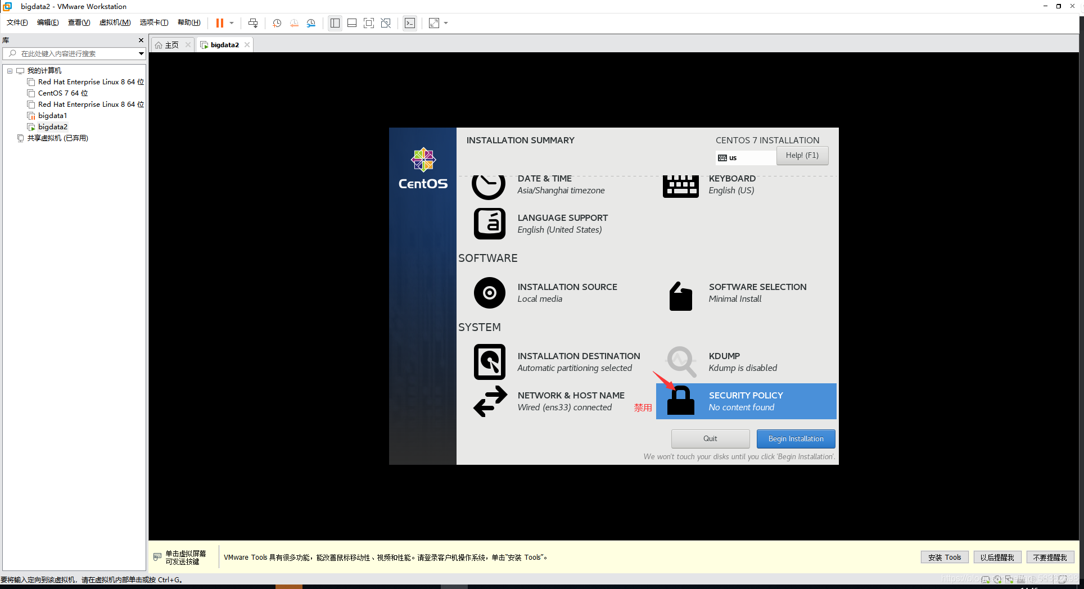Select 共享虚拟机 (已弃用) item
Image resolution: width=1084 pixels, height=589 pixels.
coord(53,138)
